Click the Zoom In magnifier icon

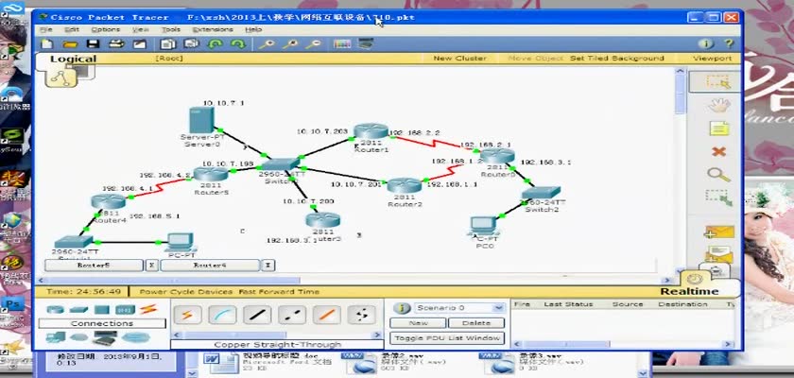click(266, 44)
